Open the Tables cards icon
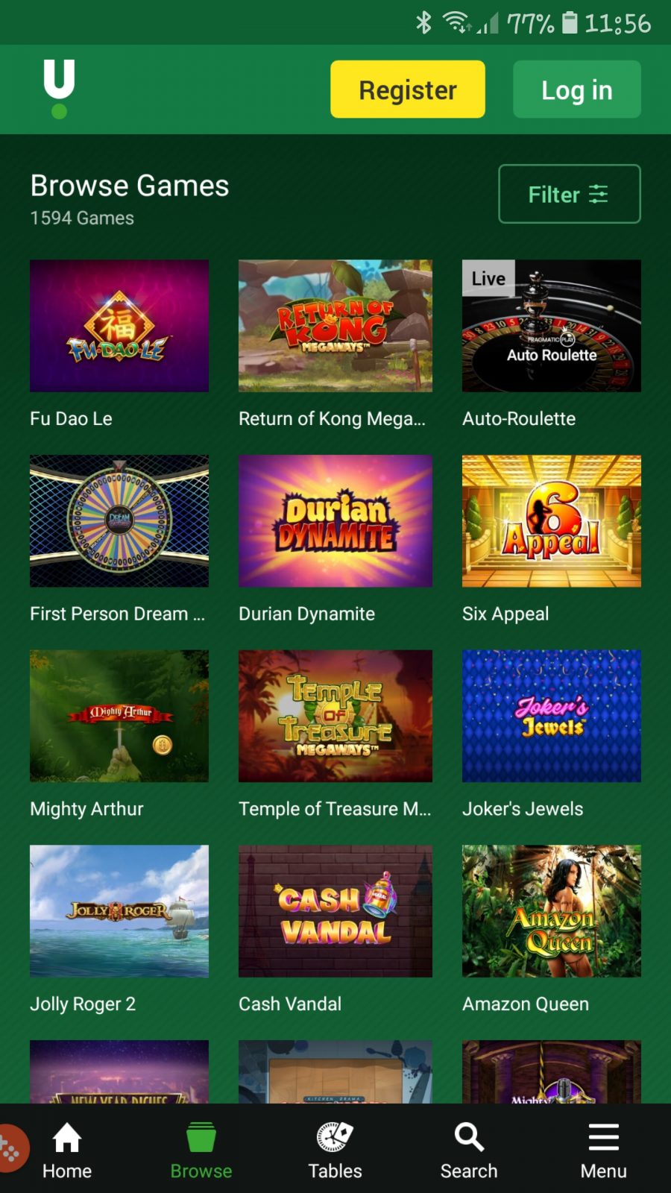The width and height of the screenshot is (671, 1193). [335, 1137]
